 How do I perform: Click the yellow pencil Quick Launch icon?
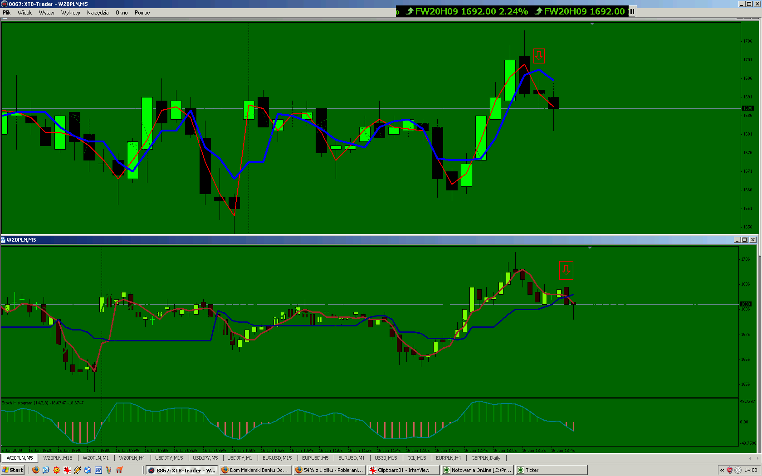[x=78, y=470]
